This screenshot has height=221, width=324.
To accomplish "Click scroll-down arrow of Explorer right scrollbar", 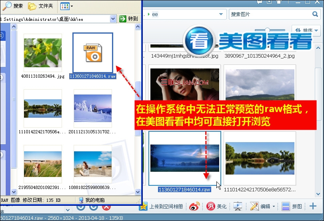I will click(138, 192).
